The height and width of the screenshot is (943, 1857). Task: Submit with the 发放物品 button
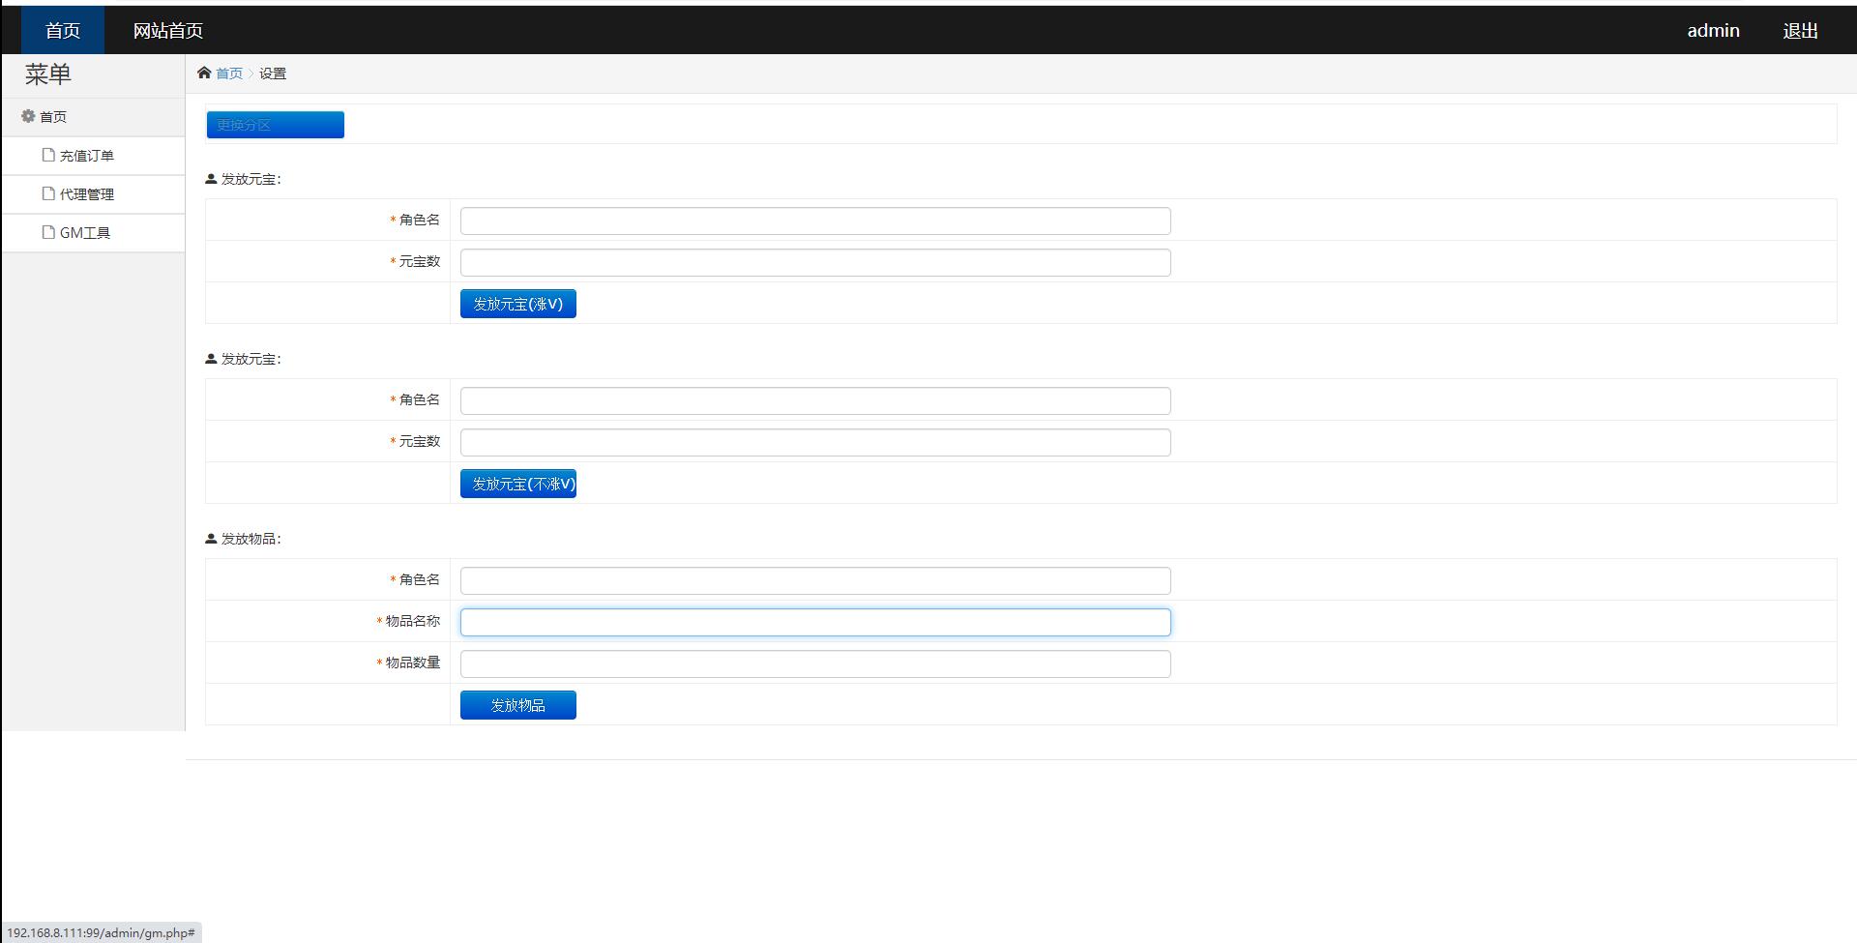[x=517, y=705]
